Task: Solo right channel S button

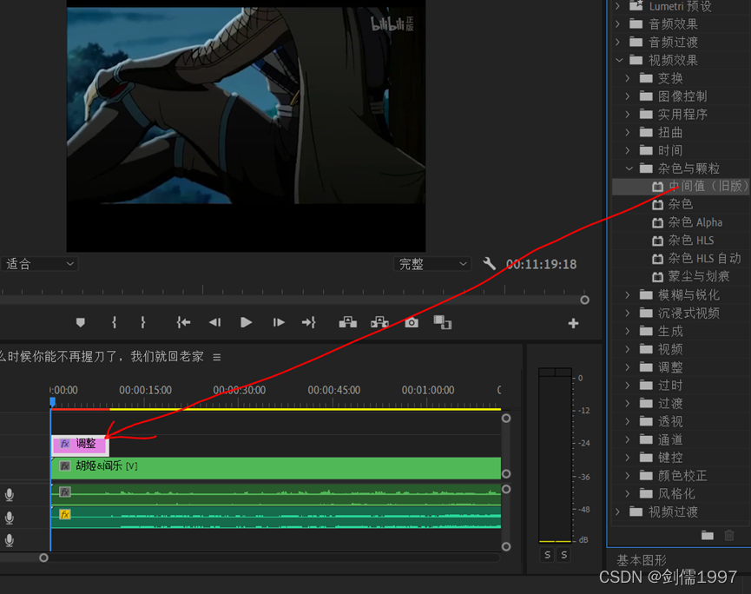Action: click(564, 555)
